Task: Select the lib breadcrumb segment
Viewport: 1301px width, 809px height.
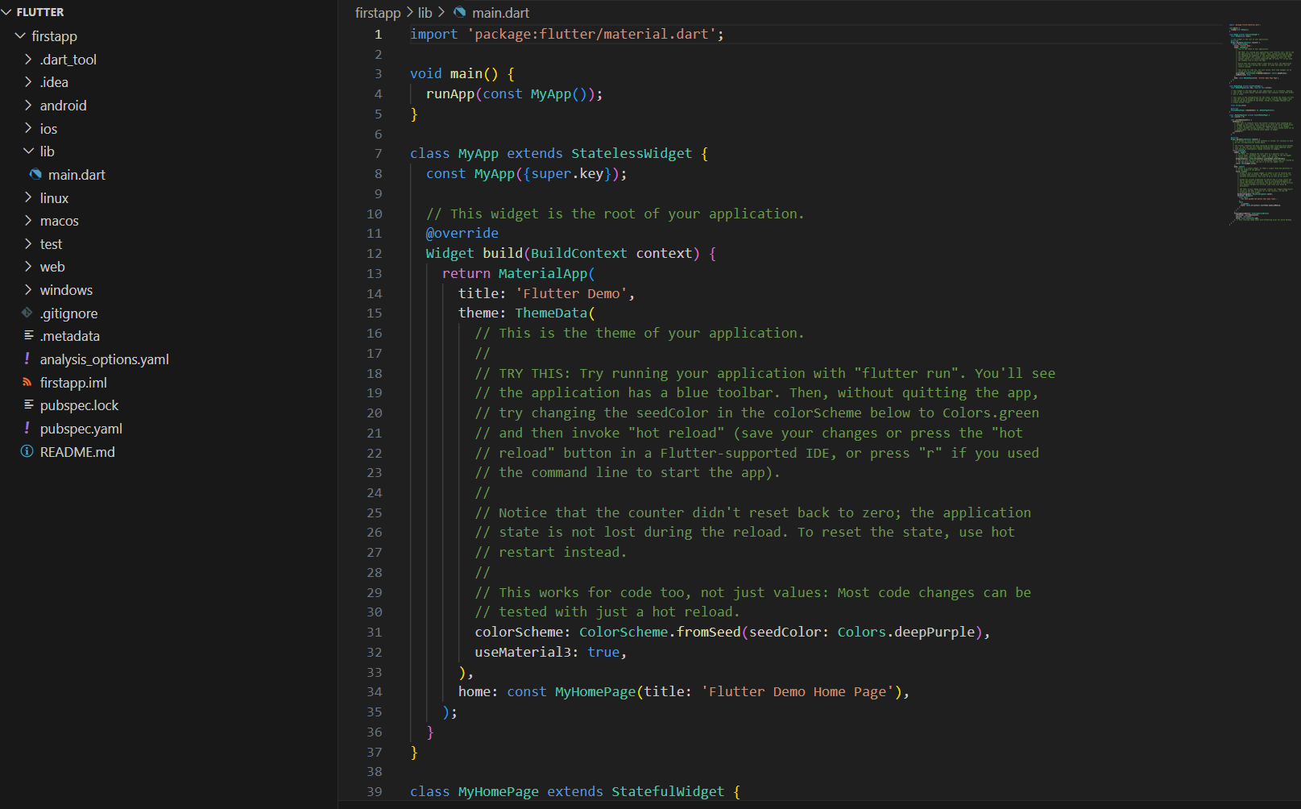Action: pos(425,12)
